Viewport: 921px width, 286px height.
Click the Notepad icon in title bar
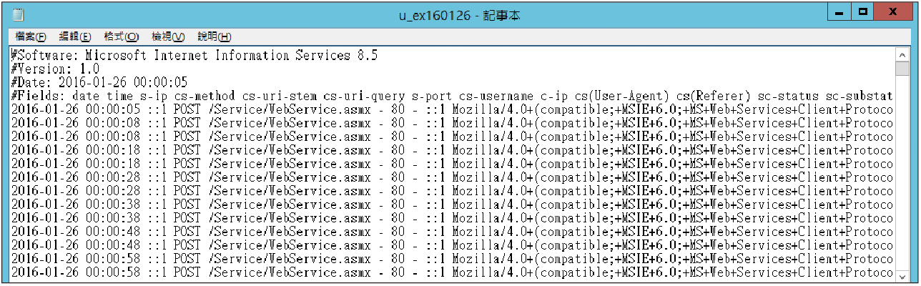[x=17, y=14]
